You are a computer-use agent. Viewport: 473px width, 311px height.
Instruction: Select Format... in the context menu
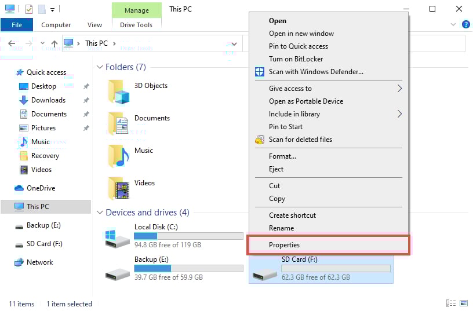[282, 156]
